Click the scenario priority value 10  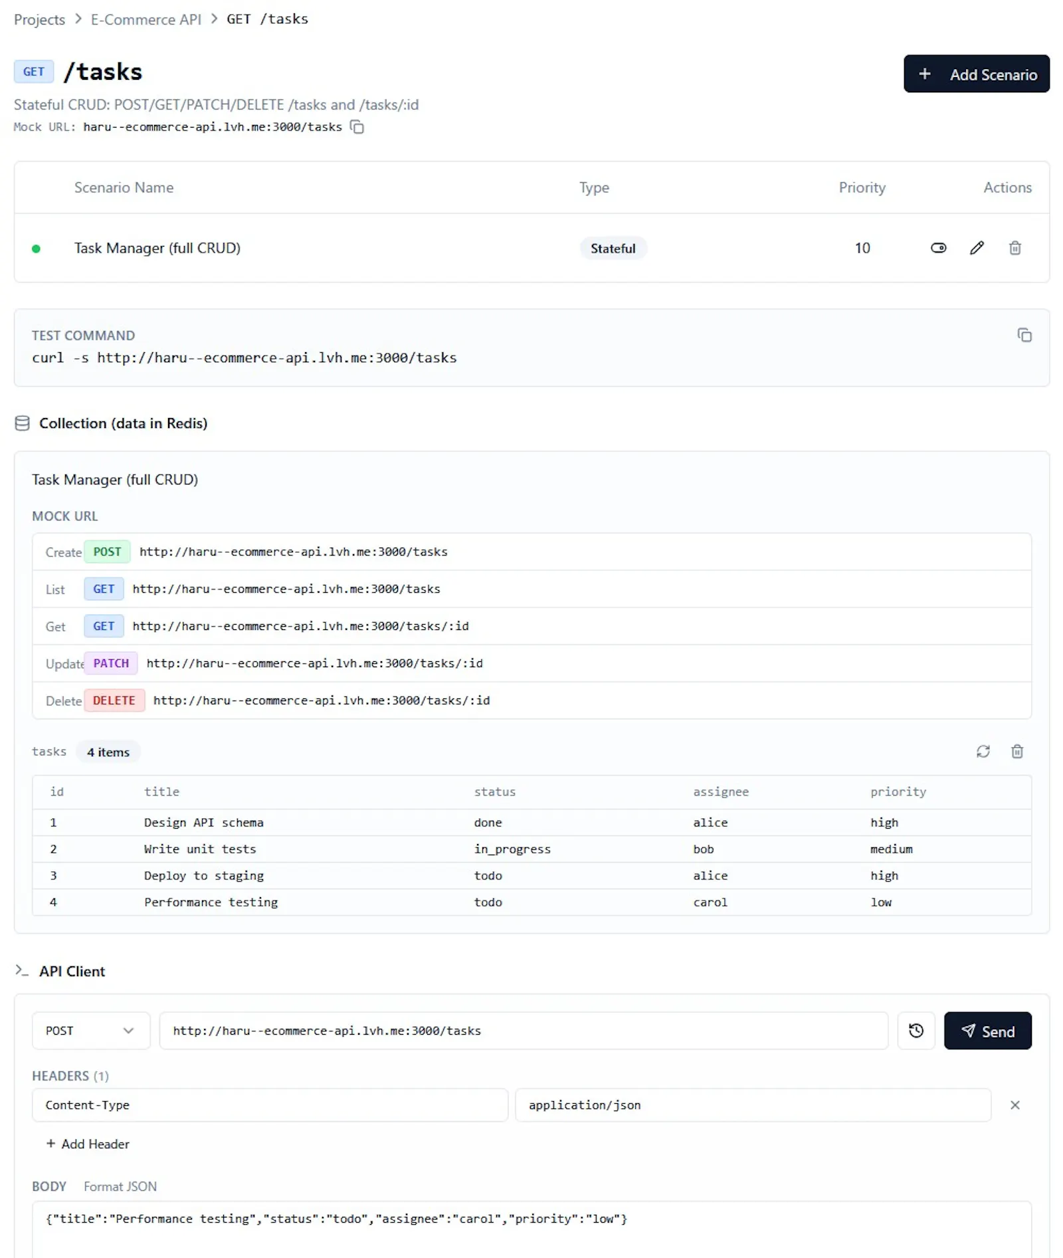(x=862, y=248)
